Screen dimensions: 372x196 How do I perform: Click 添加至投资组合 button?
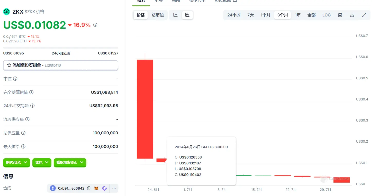click(61, 65)
